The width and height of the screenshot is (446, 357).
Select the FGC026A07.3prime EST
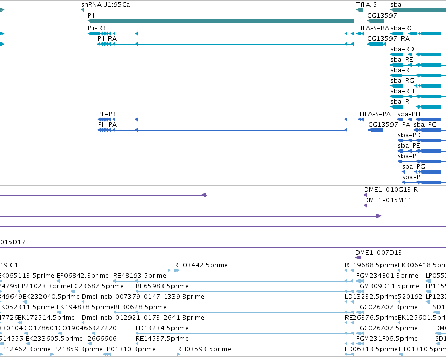pyautogui.click(x=360, y=312)
